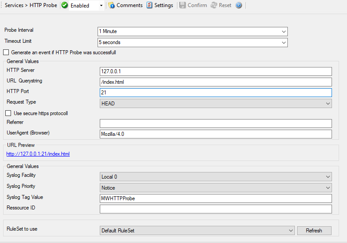
Task: Expand the Request Type dropdown
Action: (328, 103)
